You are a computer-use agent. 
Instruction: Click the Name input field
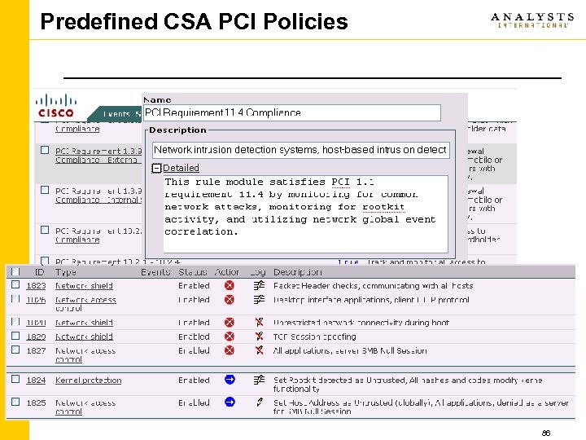point(292,112)
